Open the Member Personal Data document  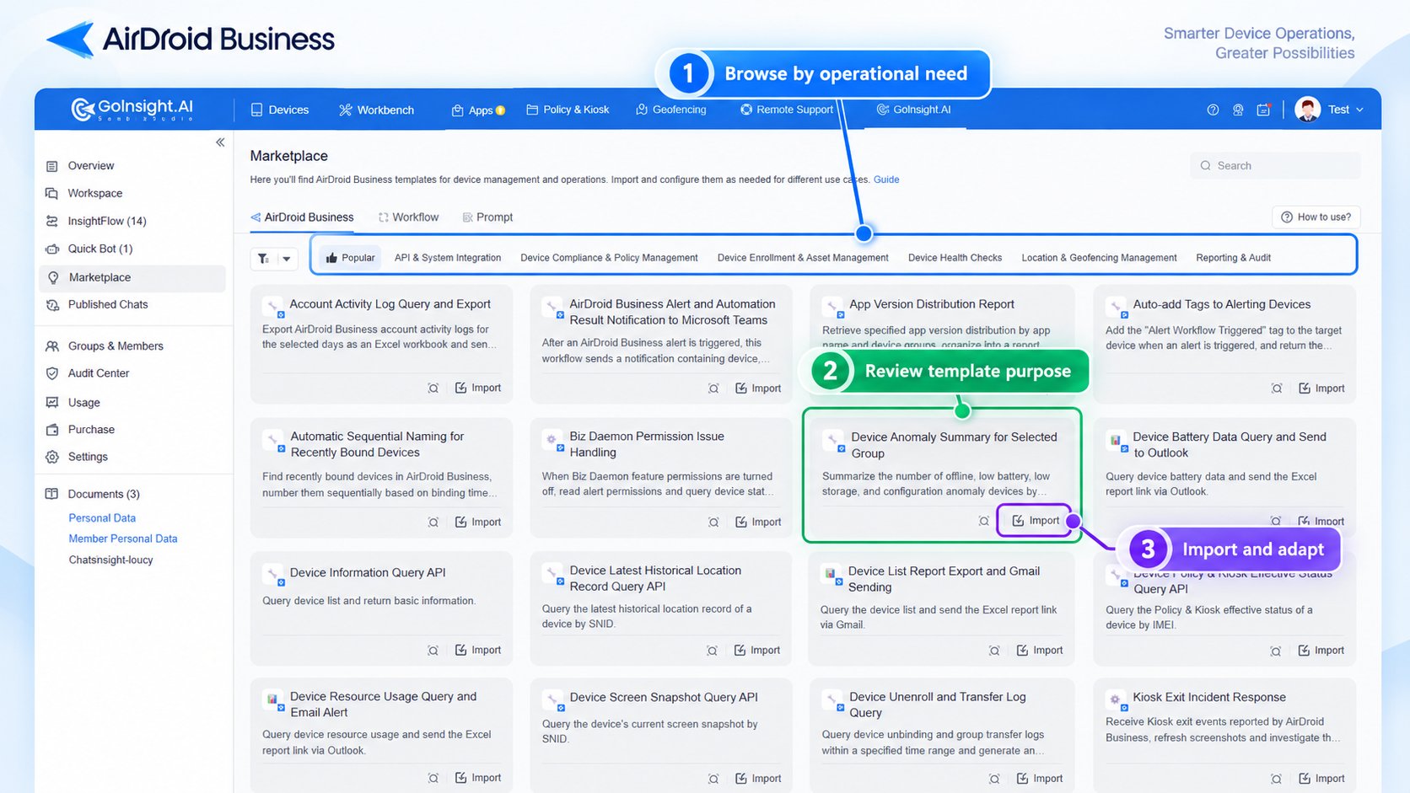tap(123, 538)
